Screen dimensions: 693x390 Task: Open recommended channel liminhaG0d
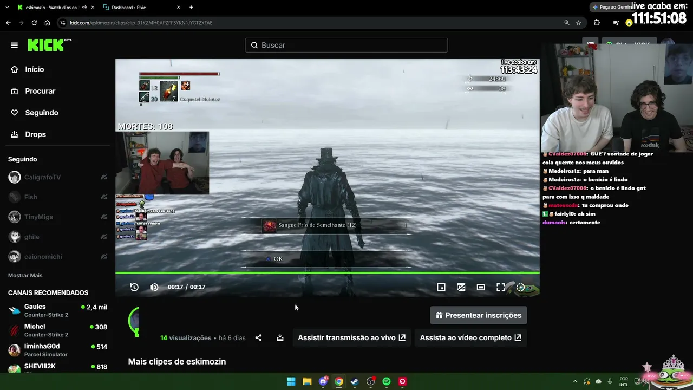[x=57, y=350]
